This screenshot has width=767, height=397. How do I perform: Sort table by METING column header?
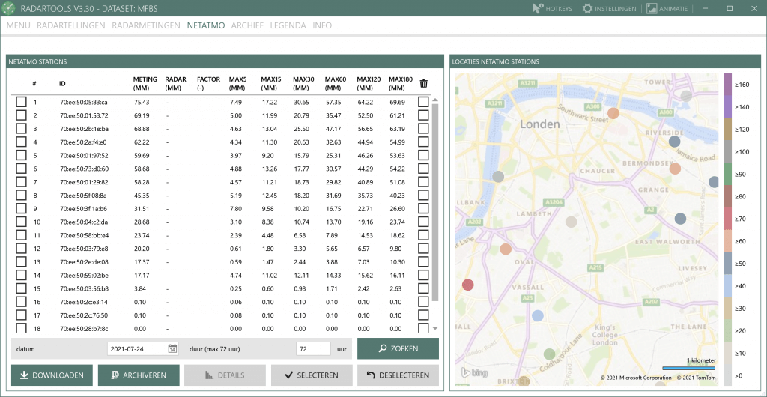click(x=145, y=83)
